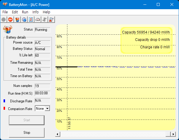Click the greyed-out start octagon toolbar icon
The height and width of the screenshot is (140, 179).
tap(4, 20)
